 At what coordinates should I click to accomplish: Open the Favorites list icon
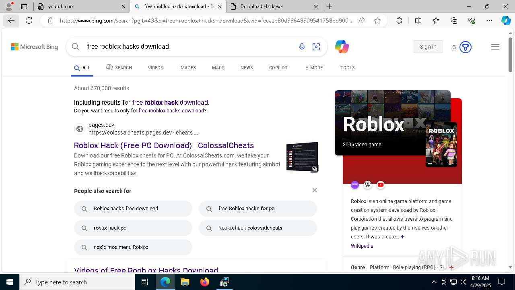(436, 21)
